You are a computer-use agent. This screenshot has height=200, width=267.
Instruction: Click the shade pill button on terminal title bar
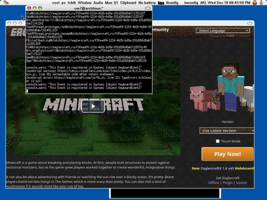(148, 8)
